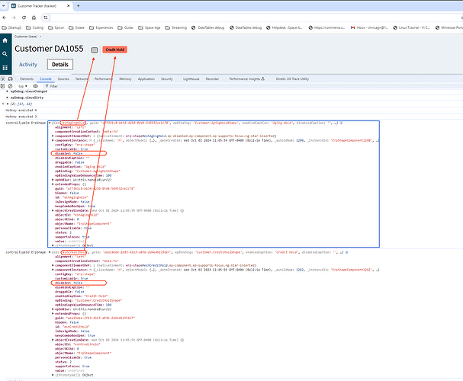Close the Customer Tracker browser tab

68,5
